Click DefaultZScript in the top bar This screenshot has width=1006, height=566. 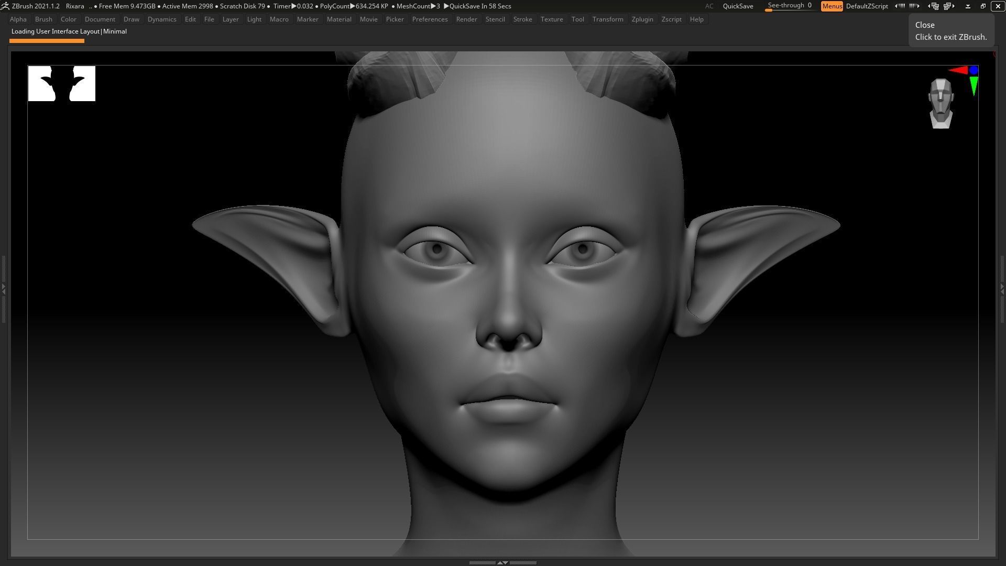coord(867,6)
